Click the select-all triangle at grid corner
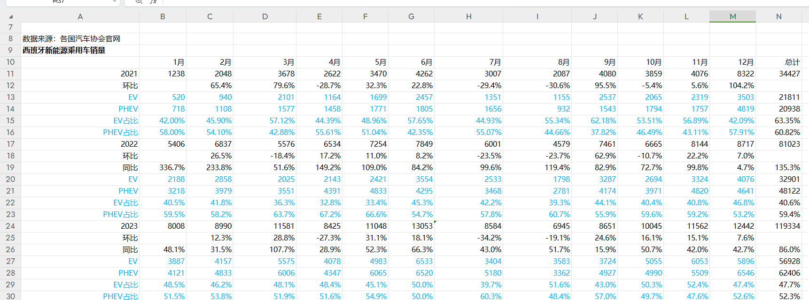 11,17
